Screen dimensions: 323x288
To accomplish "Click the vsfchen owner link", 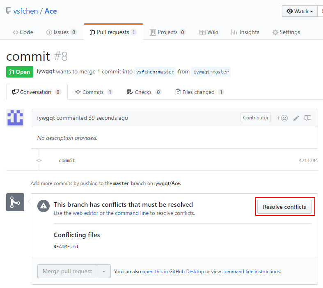I will (x=25, y=11).
